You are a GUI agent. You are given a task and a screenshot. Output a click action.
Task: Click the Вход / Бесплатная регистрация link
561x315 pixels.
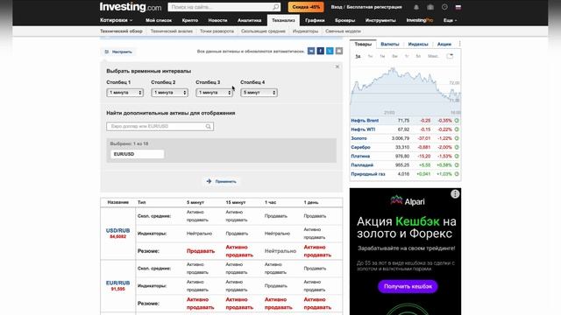pyautogui.click(x=366, y=7)
